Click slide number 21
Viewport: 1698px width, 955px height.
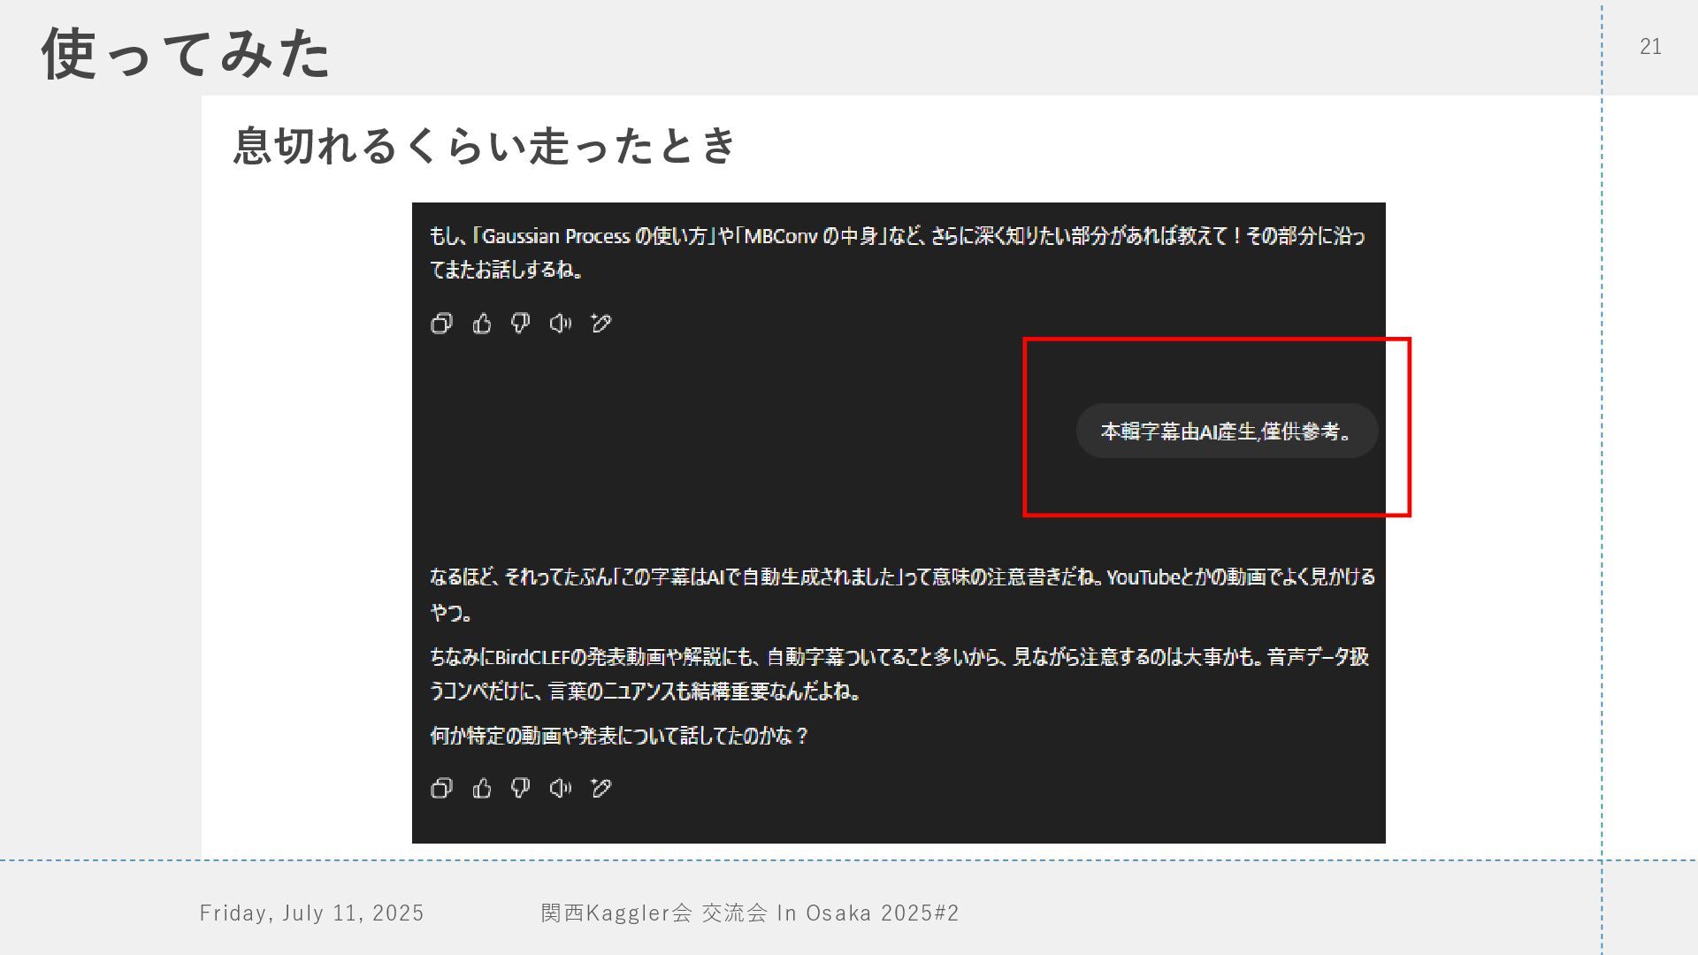click(1650, 47)
